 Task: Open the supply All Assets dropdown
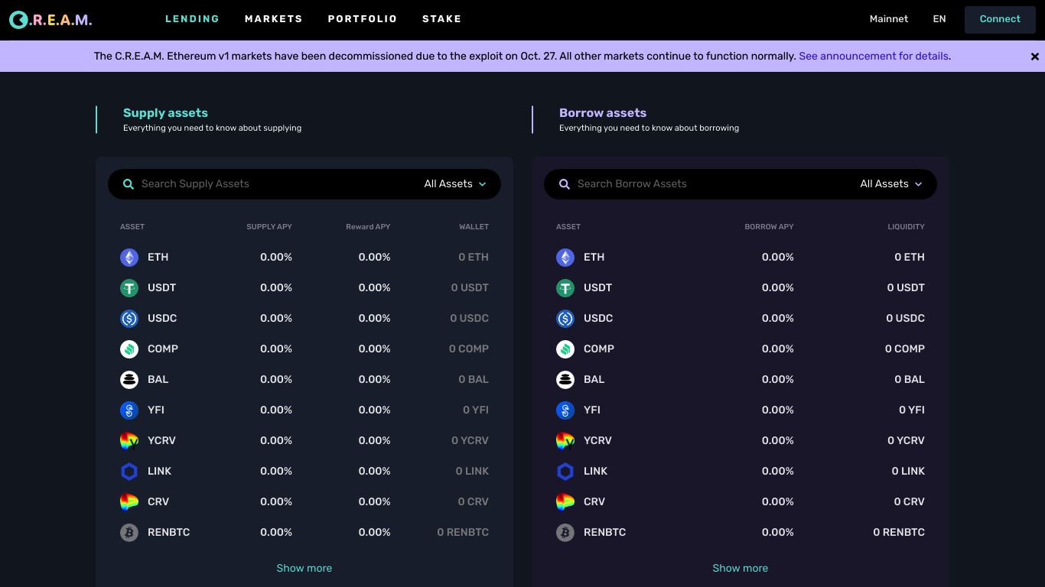[455, 184]
